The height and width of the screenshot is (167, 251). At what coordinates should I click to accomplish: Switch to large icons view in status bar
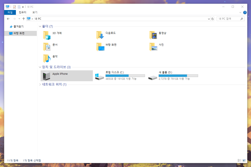click(244, 161)
